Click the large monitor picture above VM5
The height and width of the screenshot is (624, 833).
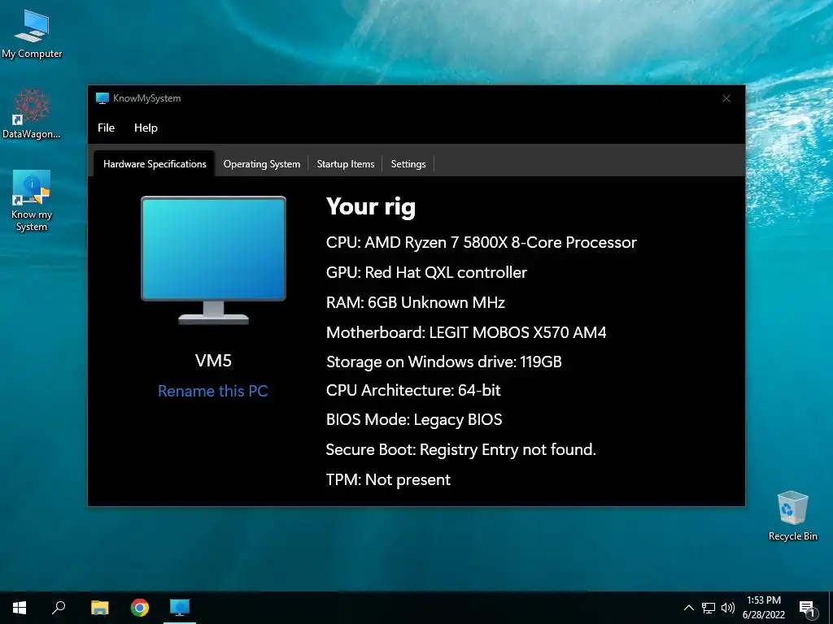[214, 260]
